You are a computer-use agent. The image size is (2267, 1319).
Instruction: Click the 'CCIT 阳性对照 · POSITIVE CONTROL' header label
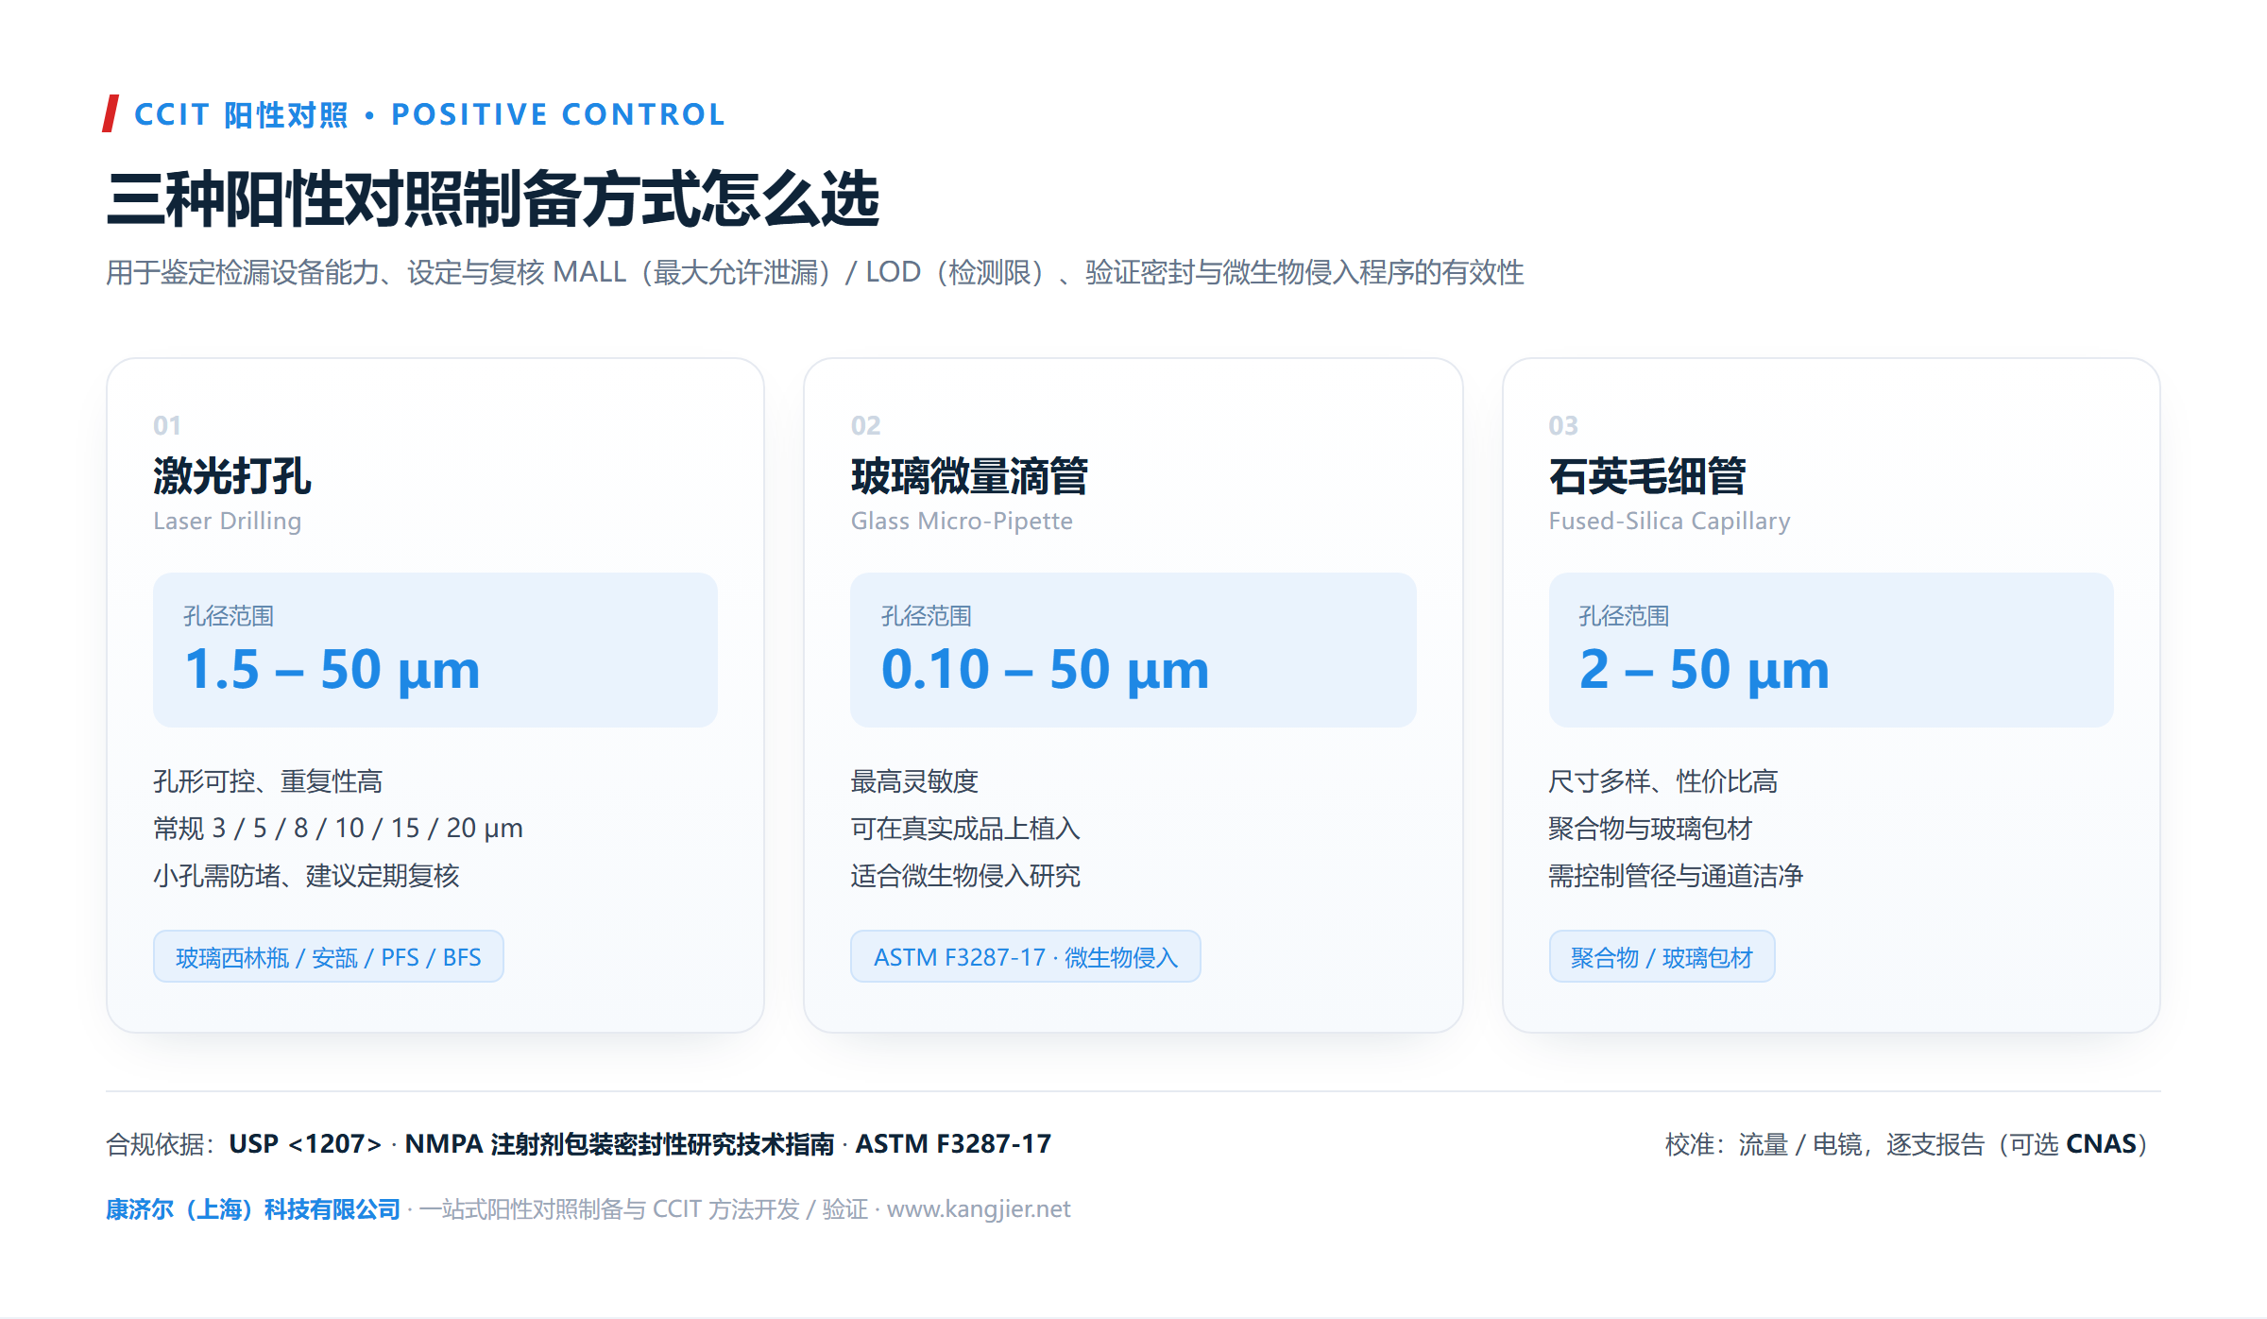pos(430,114)
